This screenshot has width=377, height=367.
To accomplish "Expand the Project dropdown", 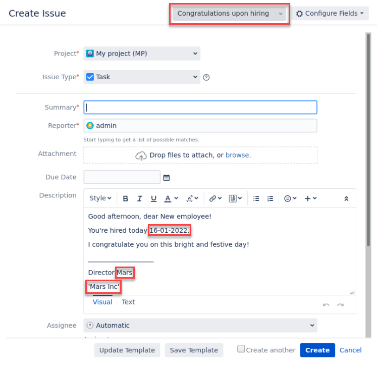I will 142,54.
